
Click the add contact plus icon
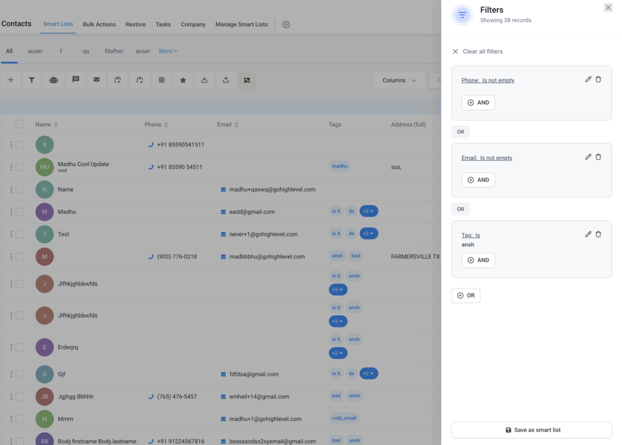10,80
